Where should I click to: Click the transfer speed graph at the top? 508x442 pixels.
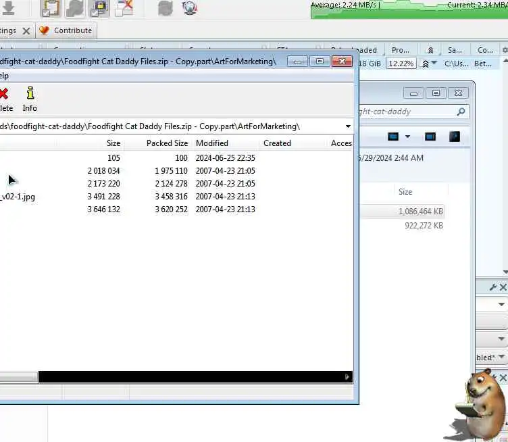409,9
